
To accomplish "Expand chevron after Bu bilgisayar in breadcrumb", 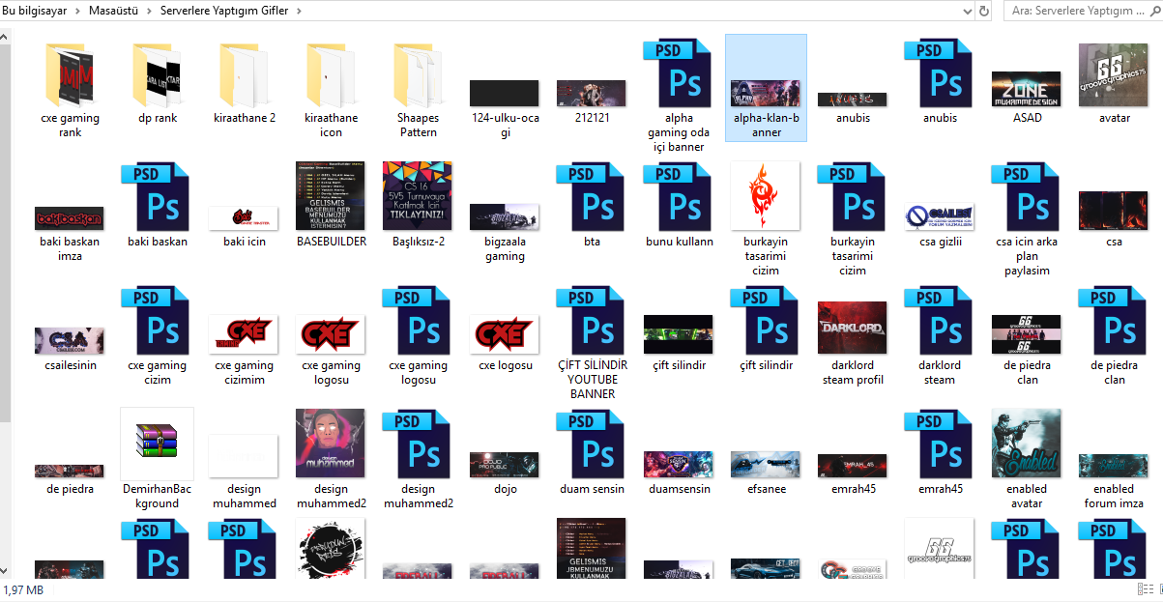I will click(77, 11).
